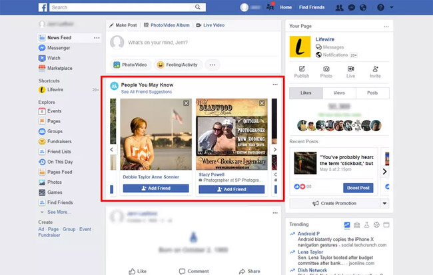Select the Likes tab
The image size is (433, 275).
tap(306, 93)
